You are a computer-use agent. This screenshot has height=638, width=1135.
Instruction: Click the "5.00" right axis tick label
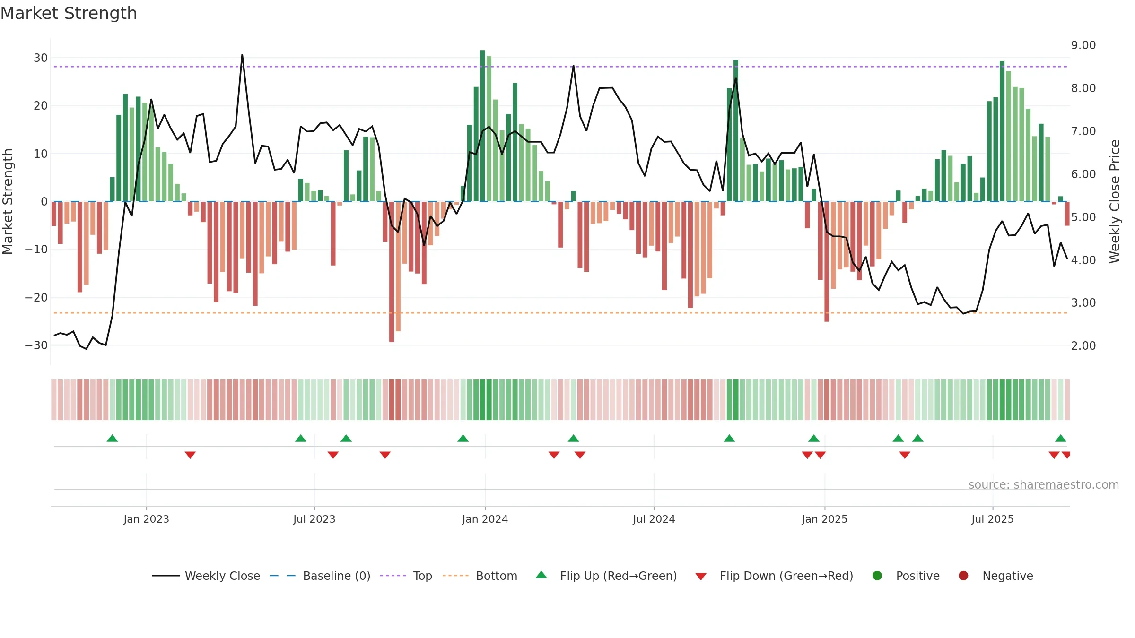pos(1083,217)
